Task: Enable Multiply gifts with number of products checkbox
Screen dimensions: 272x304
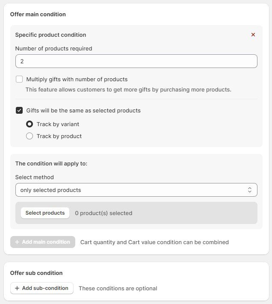Action: 19,79
